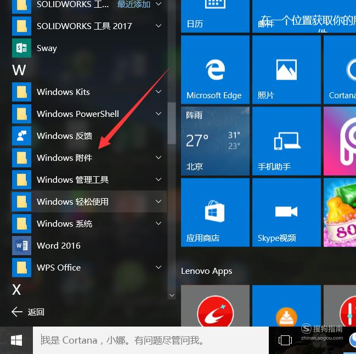Viewport: 356px width, 354px height.
Task: Click the app list scrollbar thumb
Action: tap(171, 123)
